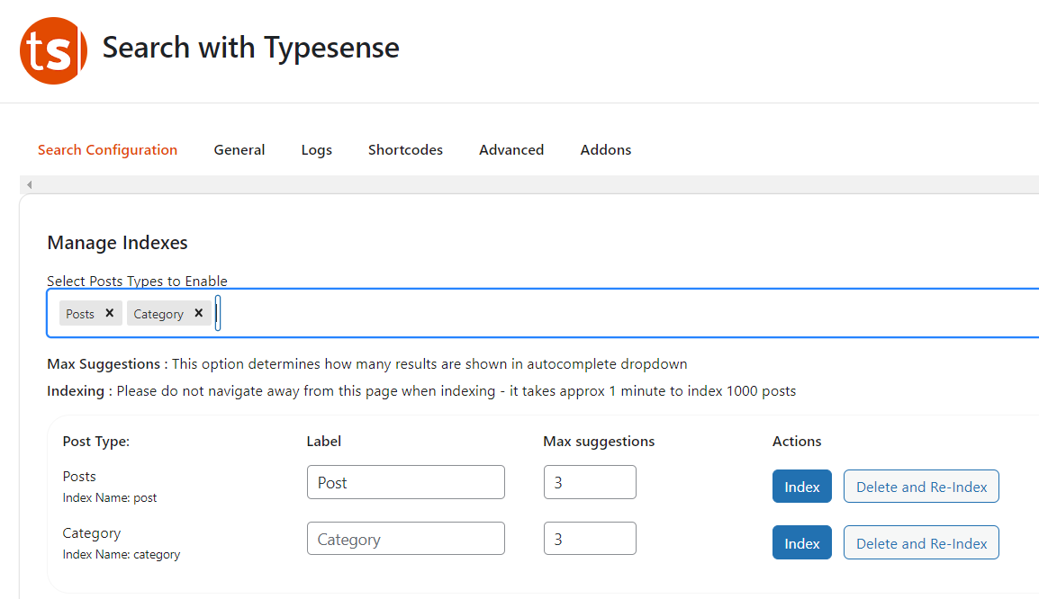The image size is (1039, 599).
Task: Click the empty Category label field
Action: [405, 538]
